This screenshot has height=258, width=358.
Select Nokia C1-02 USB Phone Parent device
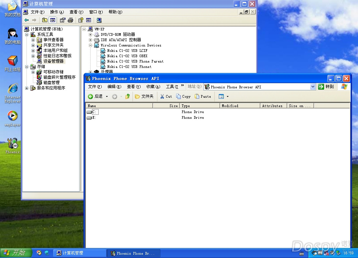(x=135, y=62)
